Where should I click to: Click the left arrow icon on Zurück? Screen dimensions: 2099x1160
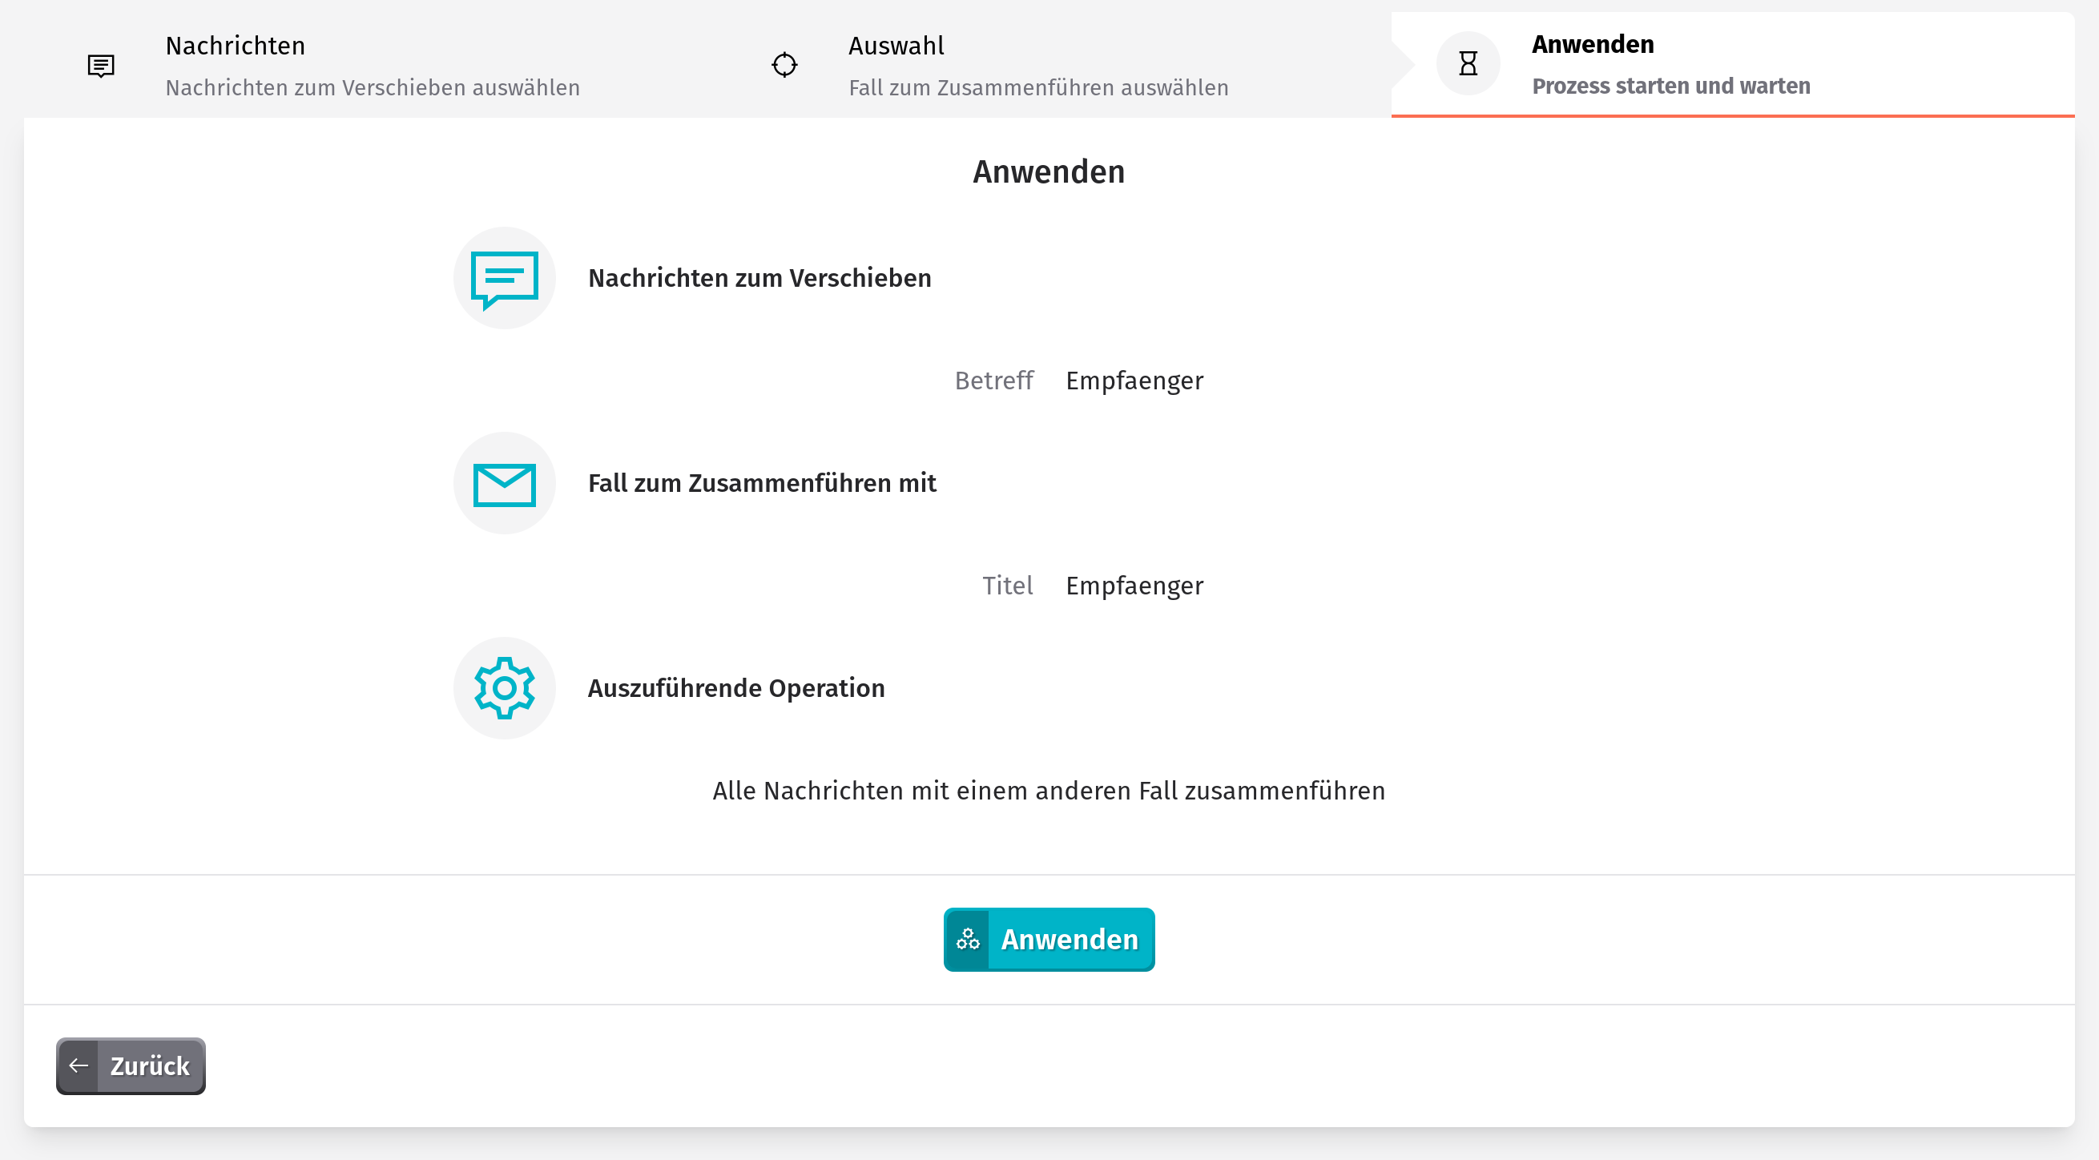[x=79, y=1065]
